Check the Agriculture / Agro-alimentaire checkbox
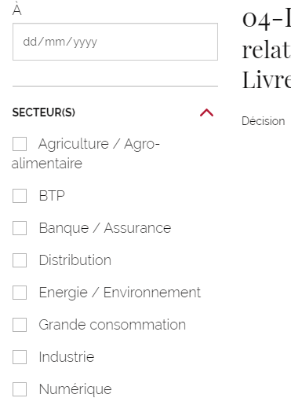The height and width of the screenshot is (409, 291). pos(20,144)
